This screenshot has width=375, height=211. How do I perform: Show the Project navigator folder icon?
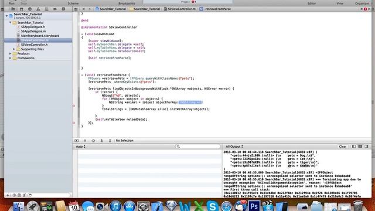tap(13, 9)
